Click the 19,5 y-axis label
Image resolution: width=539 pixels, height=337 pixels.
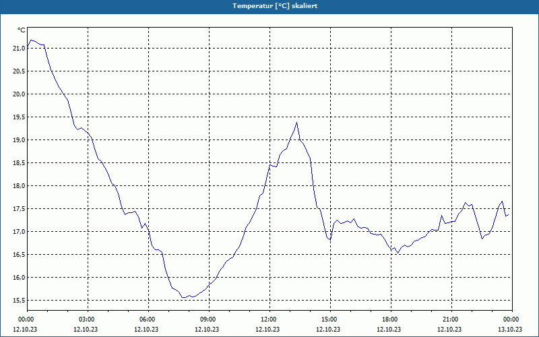pyautogui.click(x=19, y=117)
